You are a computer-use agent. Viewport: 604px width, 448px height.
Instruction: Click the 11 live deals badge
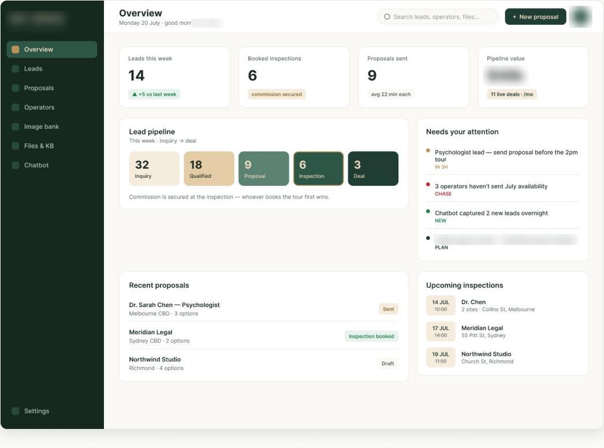pyautogui.click(x=512, y=94)
